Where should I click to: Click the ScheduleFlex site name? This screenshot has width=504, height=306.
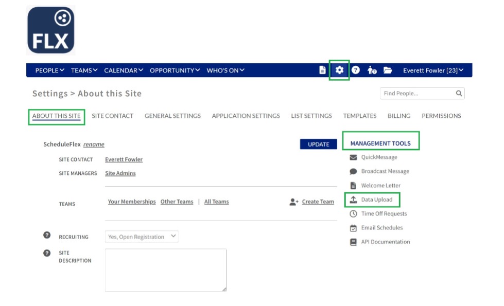[62, 145]
